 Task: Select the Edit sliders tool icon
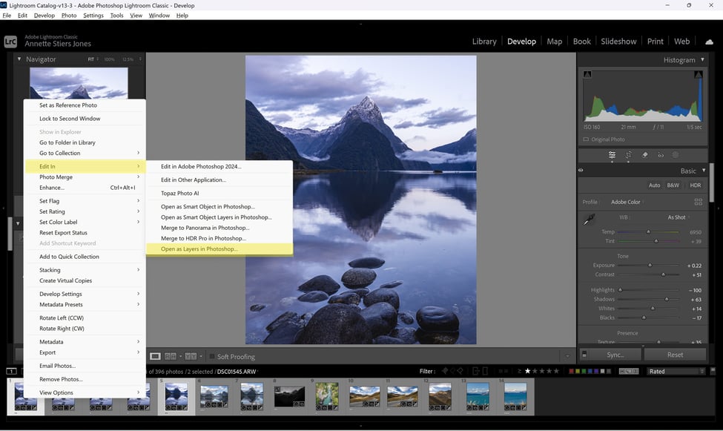pyautogui.click(x=612, y=155)
